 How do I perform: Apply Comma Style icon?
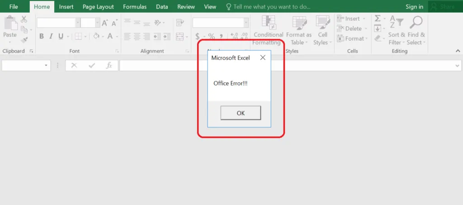(x=221, y=36)
